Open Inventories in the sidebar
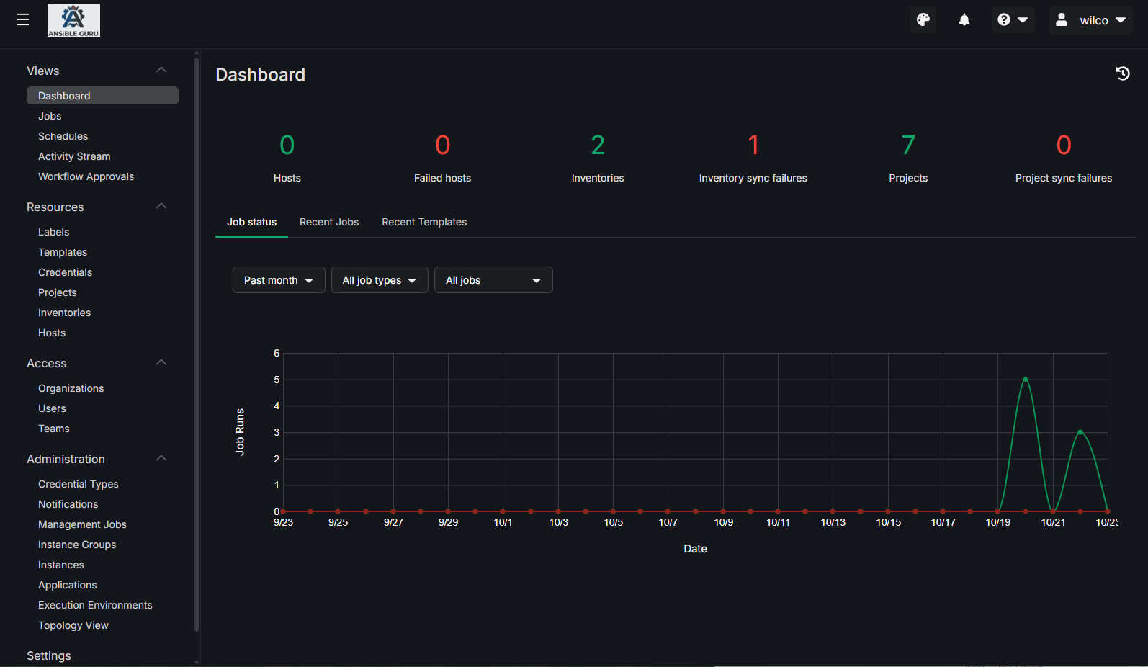The height and width of the screenshot is (667, 1148). click(64, 313)
